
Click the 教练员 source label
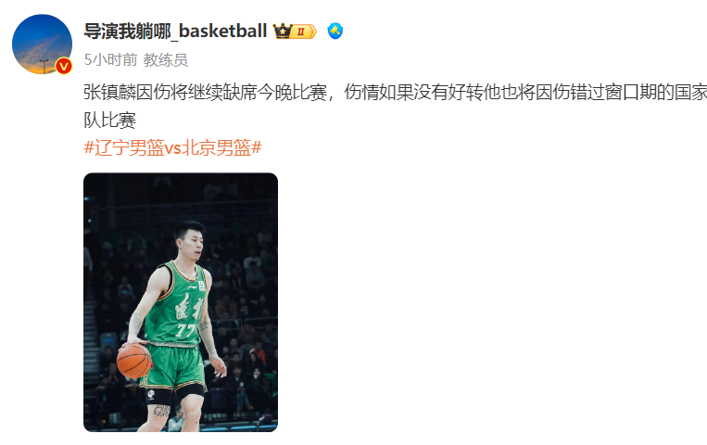pos(166,59)
